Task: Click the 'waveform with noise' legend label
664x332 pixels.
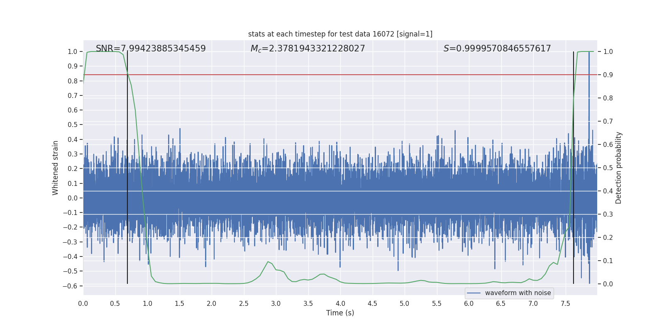Action: (x=518, y=293)
